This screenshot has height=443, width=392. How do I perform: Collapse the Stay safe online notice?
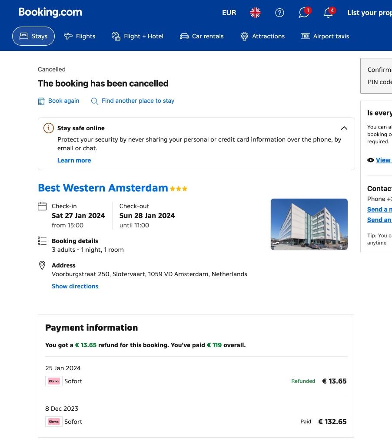click(344, 128)
